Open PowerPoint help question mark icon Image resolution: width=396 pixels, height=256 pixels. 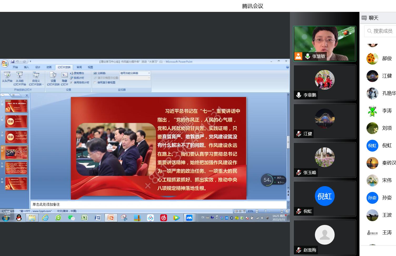[288, 67]
